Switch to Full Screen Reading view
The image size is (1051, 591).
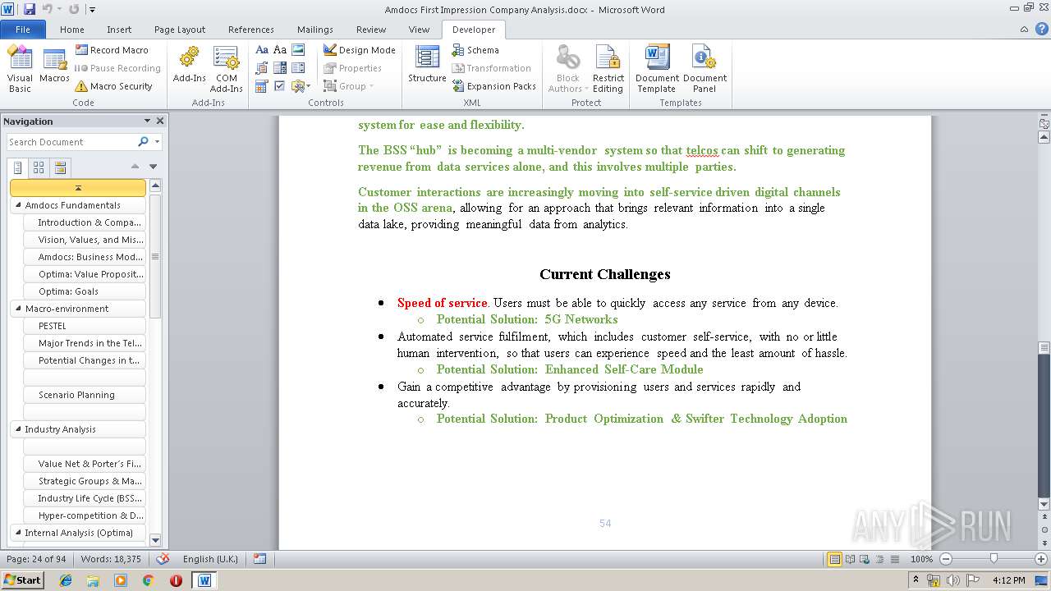click(x=850, y=559)
